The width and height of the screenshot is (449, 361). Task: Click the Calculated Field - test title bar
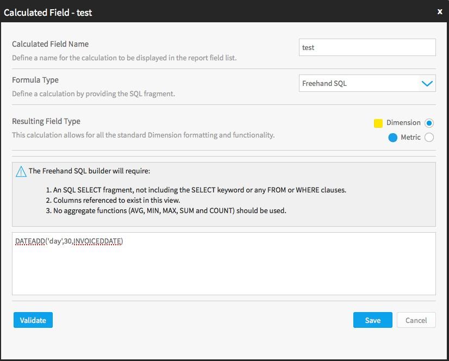[x=224, y=11]
